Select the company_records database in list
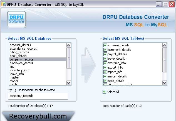176x121 pixels. (x=38, y=59)
